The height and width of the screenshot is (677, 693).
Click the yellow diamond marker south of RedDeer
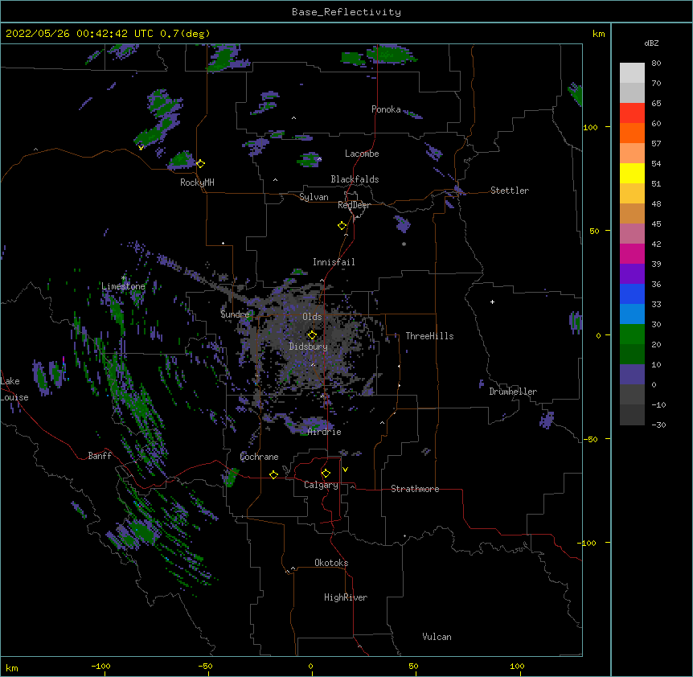click(x=342, y=226)
